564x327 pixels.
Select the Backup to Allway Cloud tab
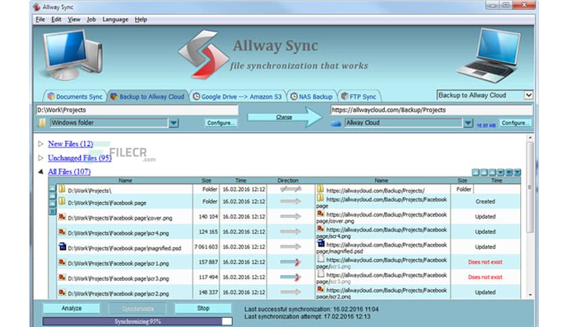[x=148, y=97]
